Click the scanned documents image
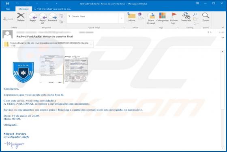Screen dimensions: 227x152 pyautogui.click(x=64, y=69)
